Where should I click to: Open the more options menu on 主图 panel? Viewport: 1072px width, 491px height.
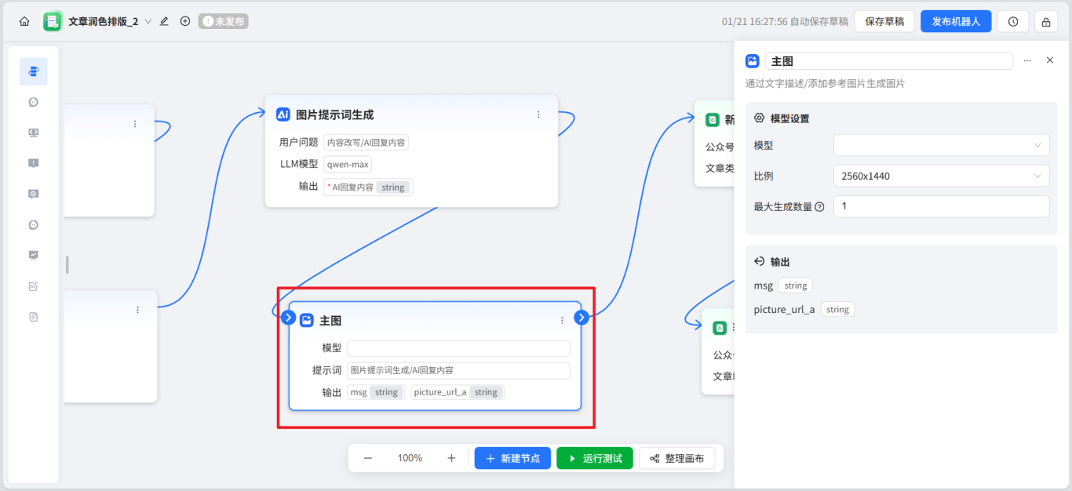[x=1027, y=60]
